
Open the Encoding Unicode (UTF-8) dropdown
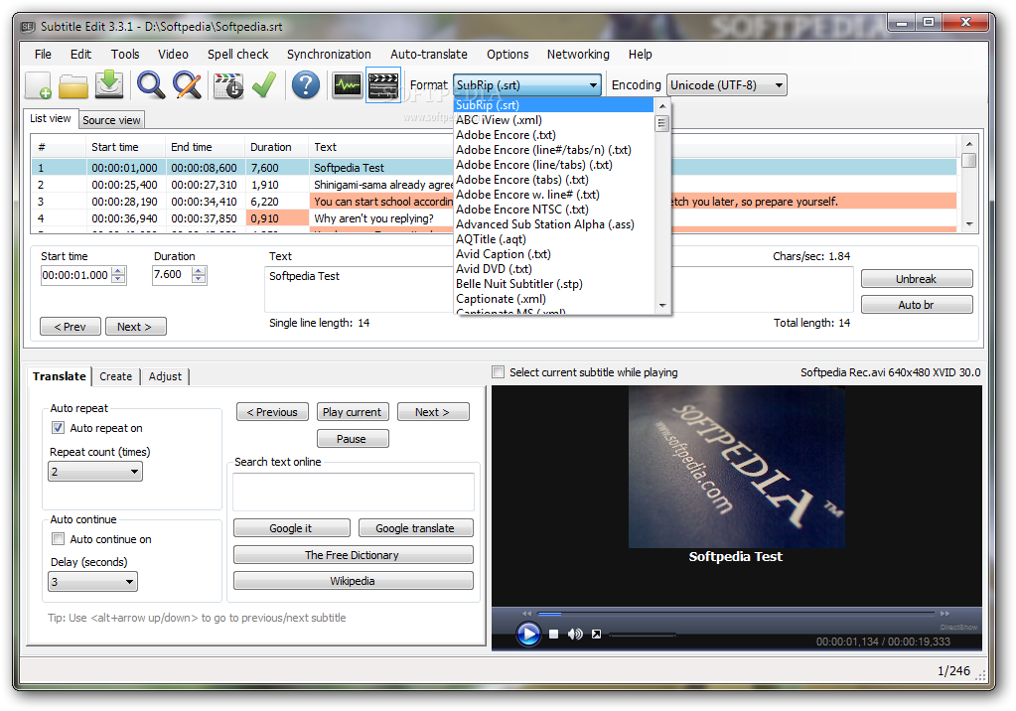point(726,85)
